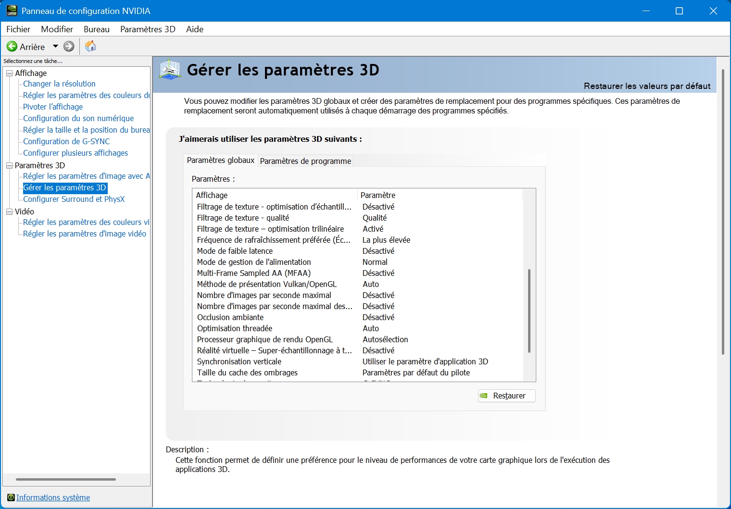The image size is (731, 509).
Task: Click the Qualité texture filtering value
Action: point(375,218)
